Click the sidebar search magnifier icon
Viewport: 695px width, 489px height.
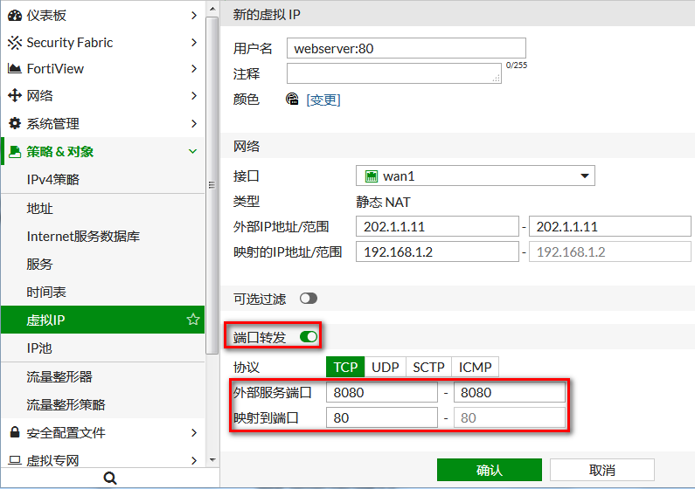pos(110,478)
